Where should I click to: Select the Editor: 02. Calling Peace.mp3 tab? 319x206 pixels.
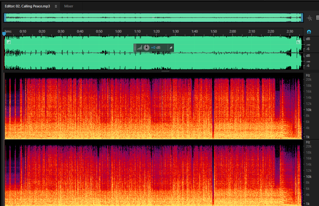(x=27, y=6)
